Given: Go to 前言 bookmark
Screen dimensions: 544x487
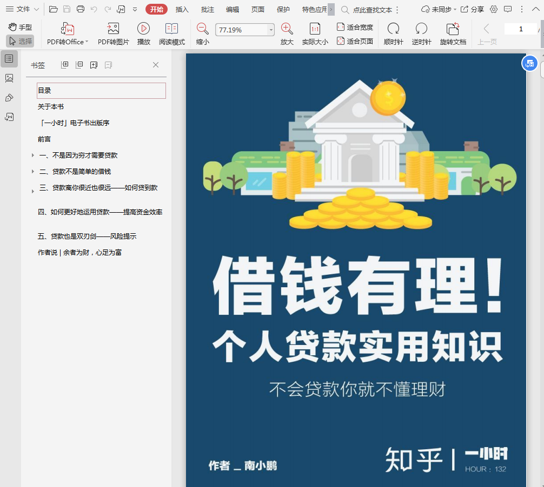Looking at the screenshot, I should 44,139.
